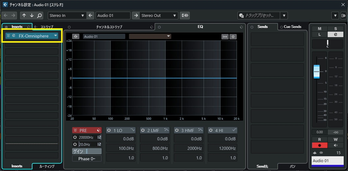348x171 pixels.
Task: Switch to the Cue Sends tab
Action: pyautogui.click(x=292, y=27)
